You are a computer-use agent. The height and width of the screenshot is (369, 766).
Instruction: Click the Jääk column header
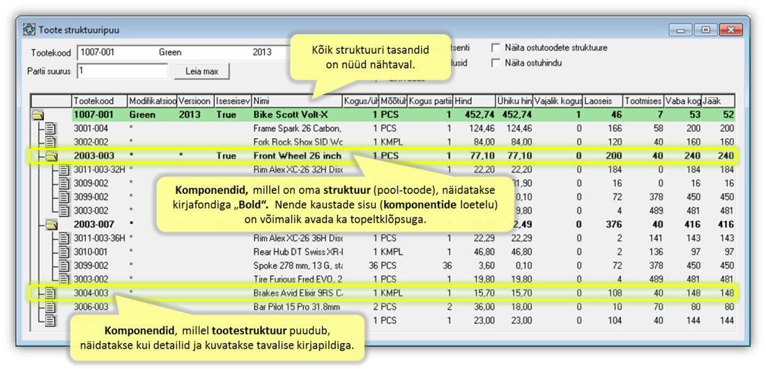coord(718,100)
